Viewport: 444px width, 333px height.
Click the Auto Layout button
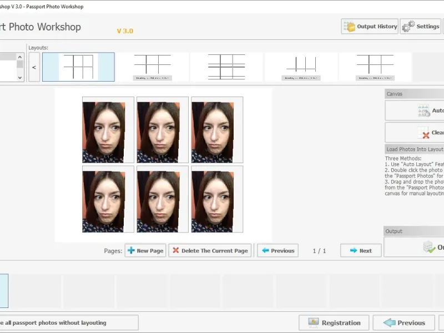[x=415, y=110]
